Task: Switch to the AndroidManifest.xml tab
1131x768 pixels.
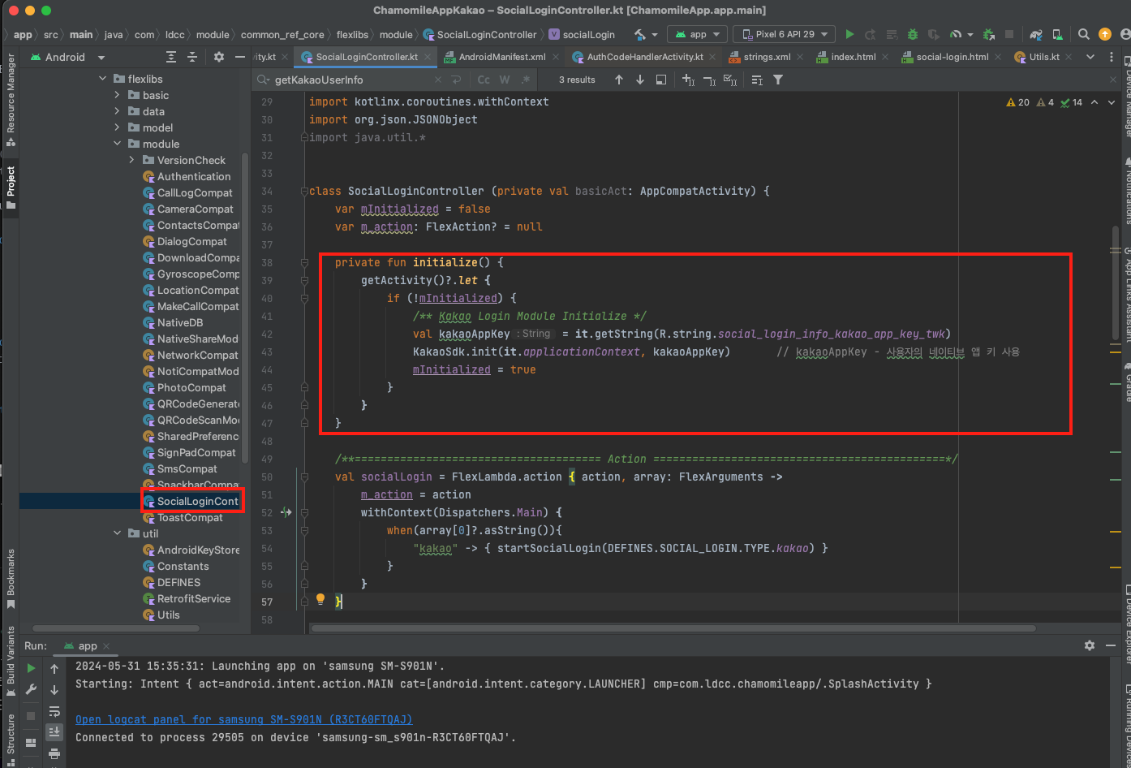Action: click(x=501, y=57)
